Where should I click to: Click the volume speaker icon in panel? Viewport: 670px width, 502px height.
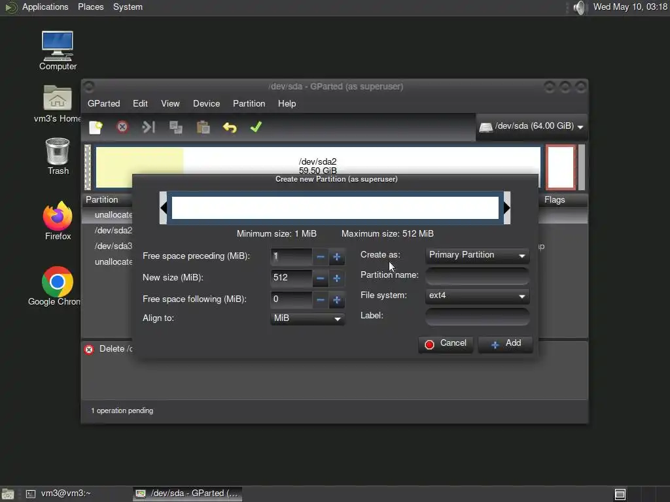(579, 7)
